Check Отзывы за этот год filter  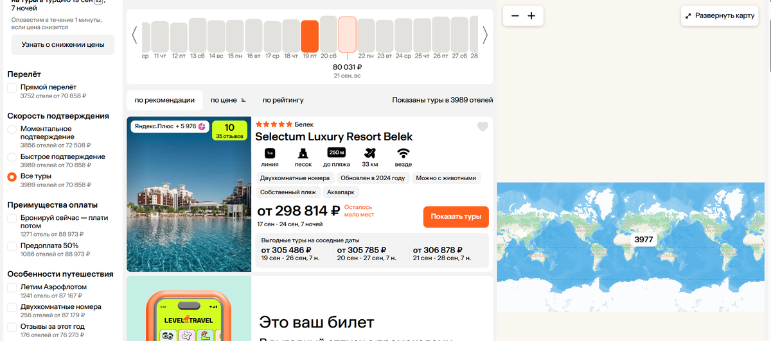[12, 326]
